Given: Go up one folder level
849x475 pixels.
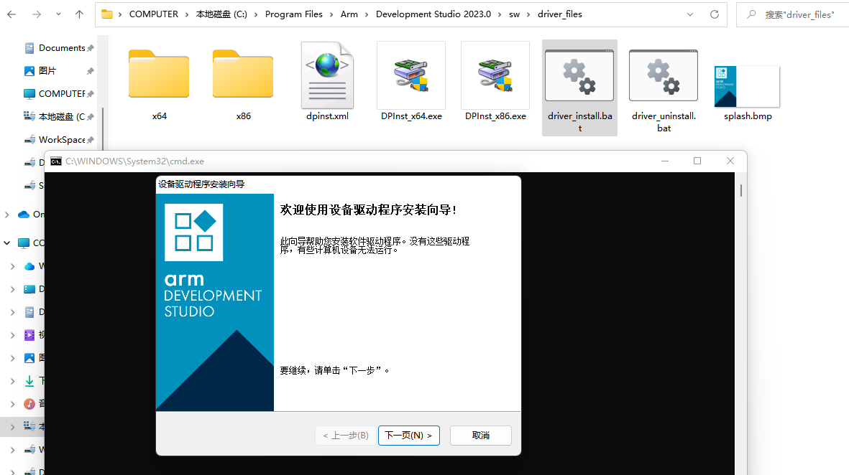Looking at the screenshot, I should [x=79, y=14].
